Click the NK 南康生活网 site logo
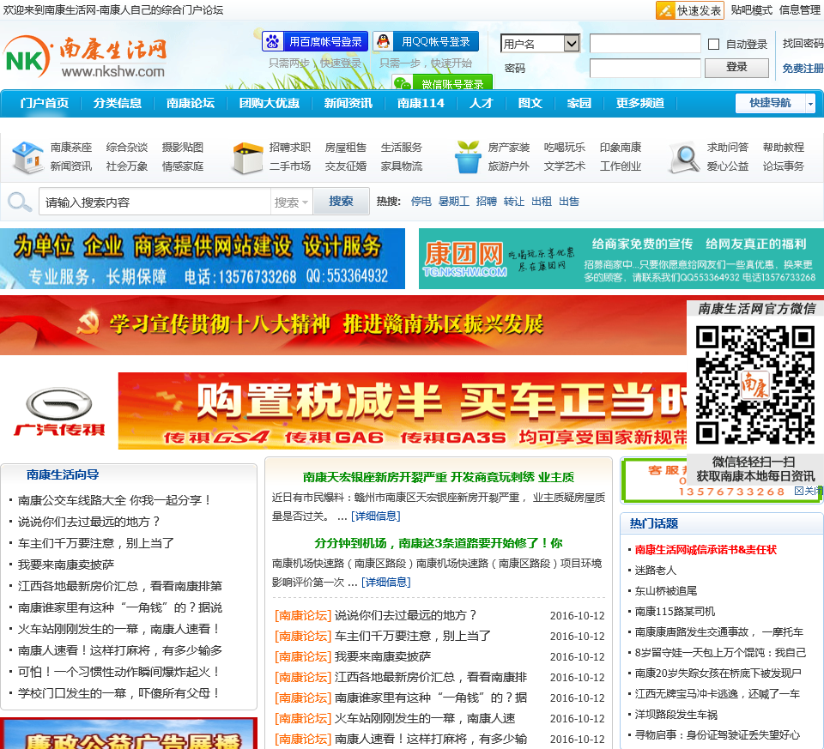 click(x=86, y=57)
